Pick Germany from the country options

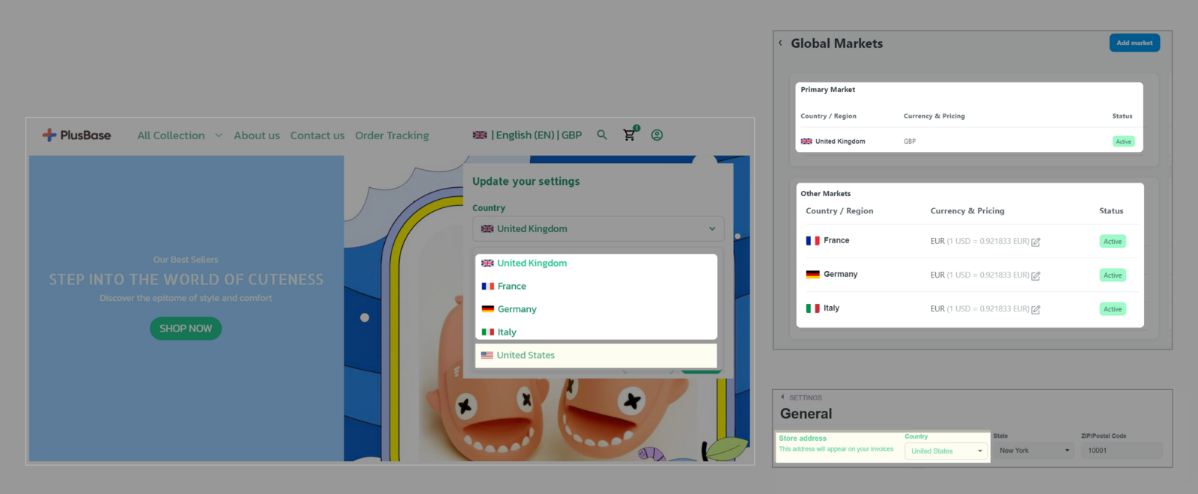(517, 309)
